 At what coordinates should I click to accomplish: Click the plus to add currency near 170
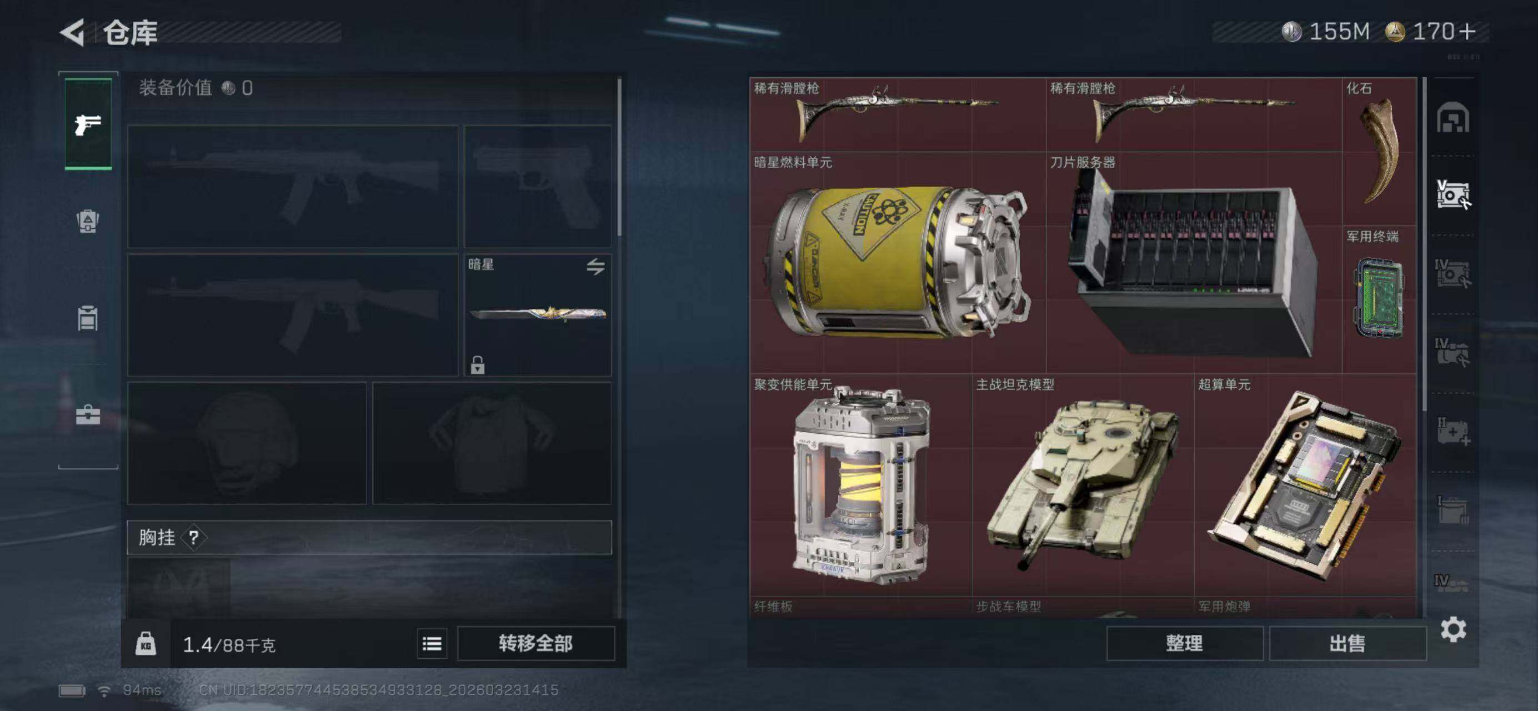click(1467, 31)
